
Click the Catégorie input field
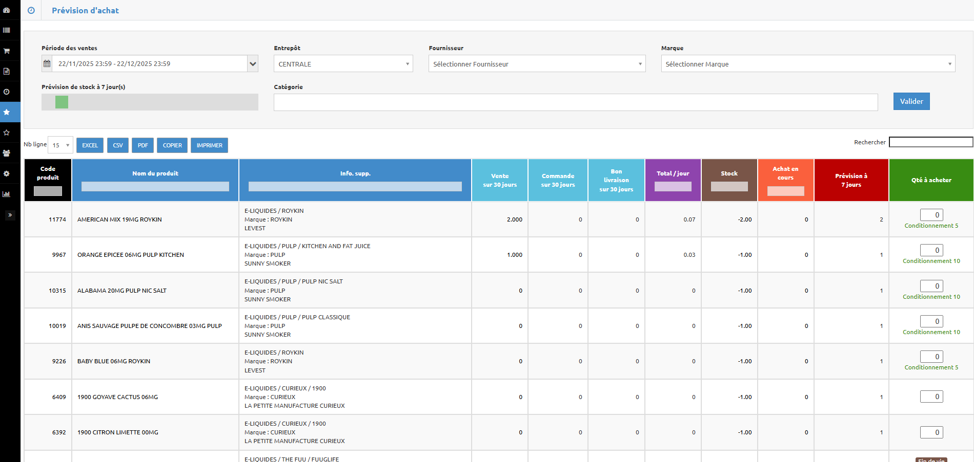tap(575, 102)
